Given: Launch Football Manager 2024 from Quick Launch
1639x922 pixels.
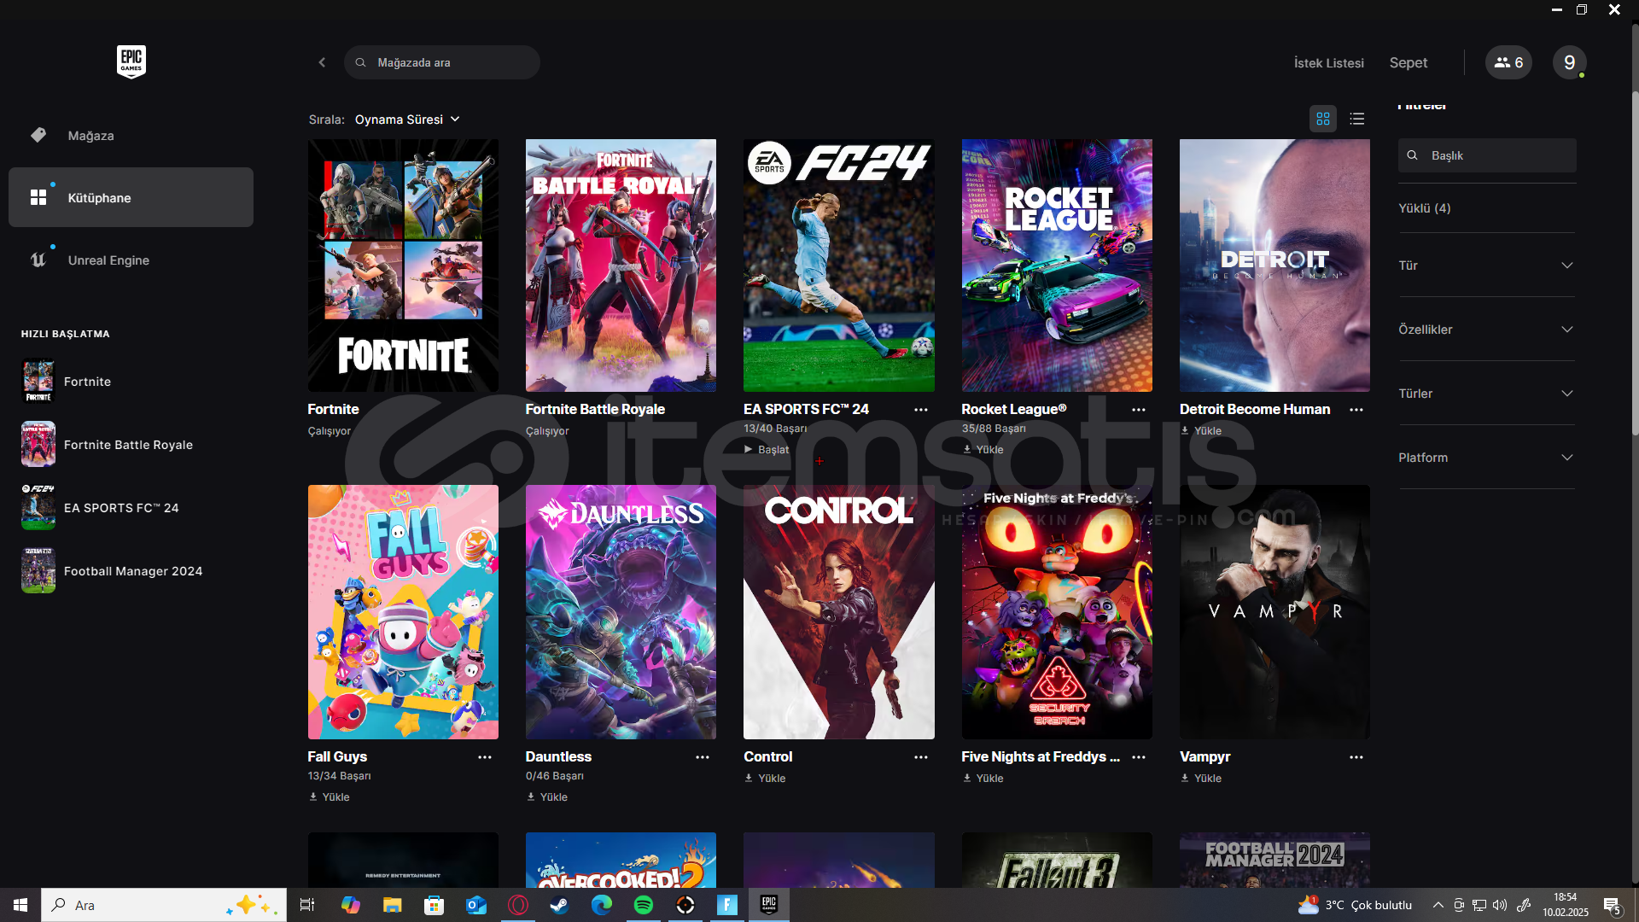Looking at the screenshot, I should point(113,571).
